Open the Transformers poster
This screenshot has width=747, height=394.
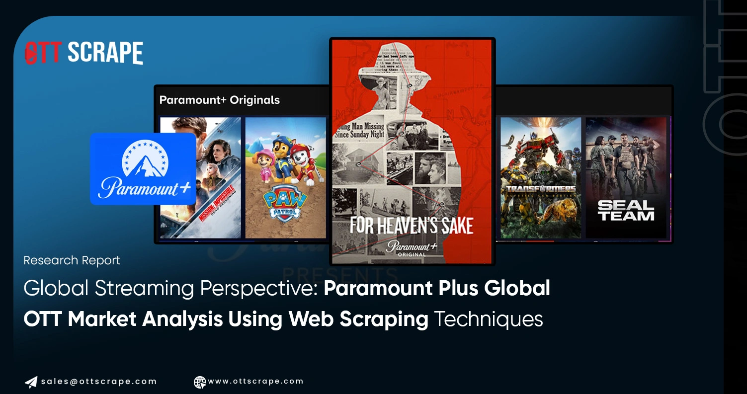click(x=541, y=178)
